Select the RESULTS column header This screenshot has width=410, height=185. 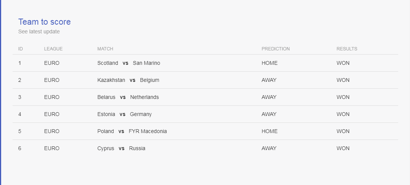coord(347,49)
